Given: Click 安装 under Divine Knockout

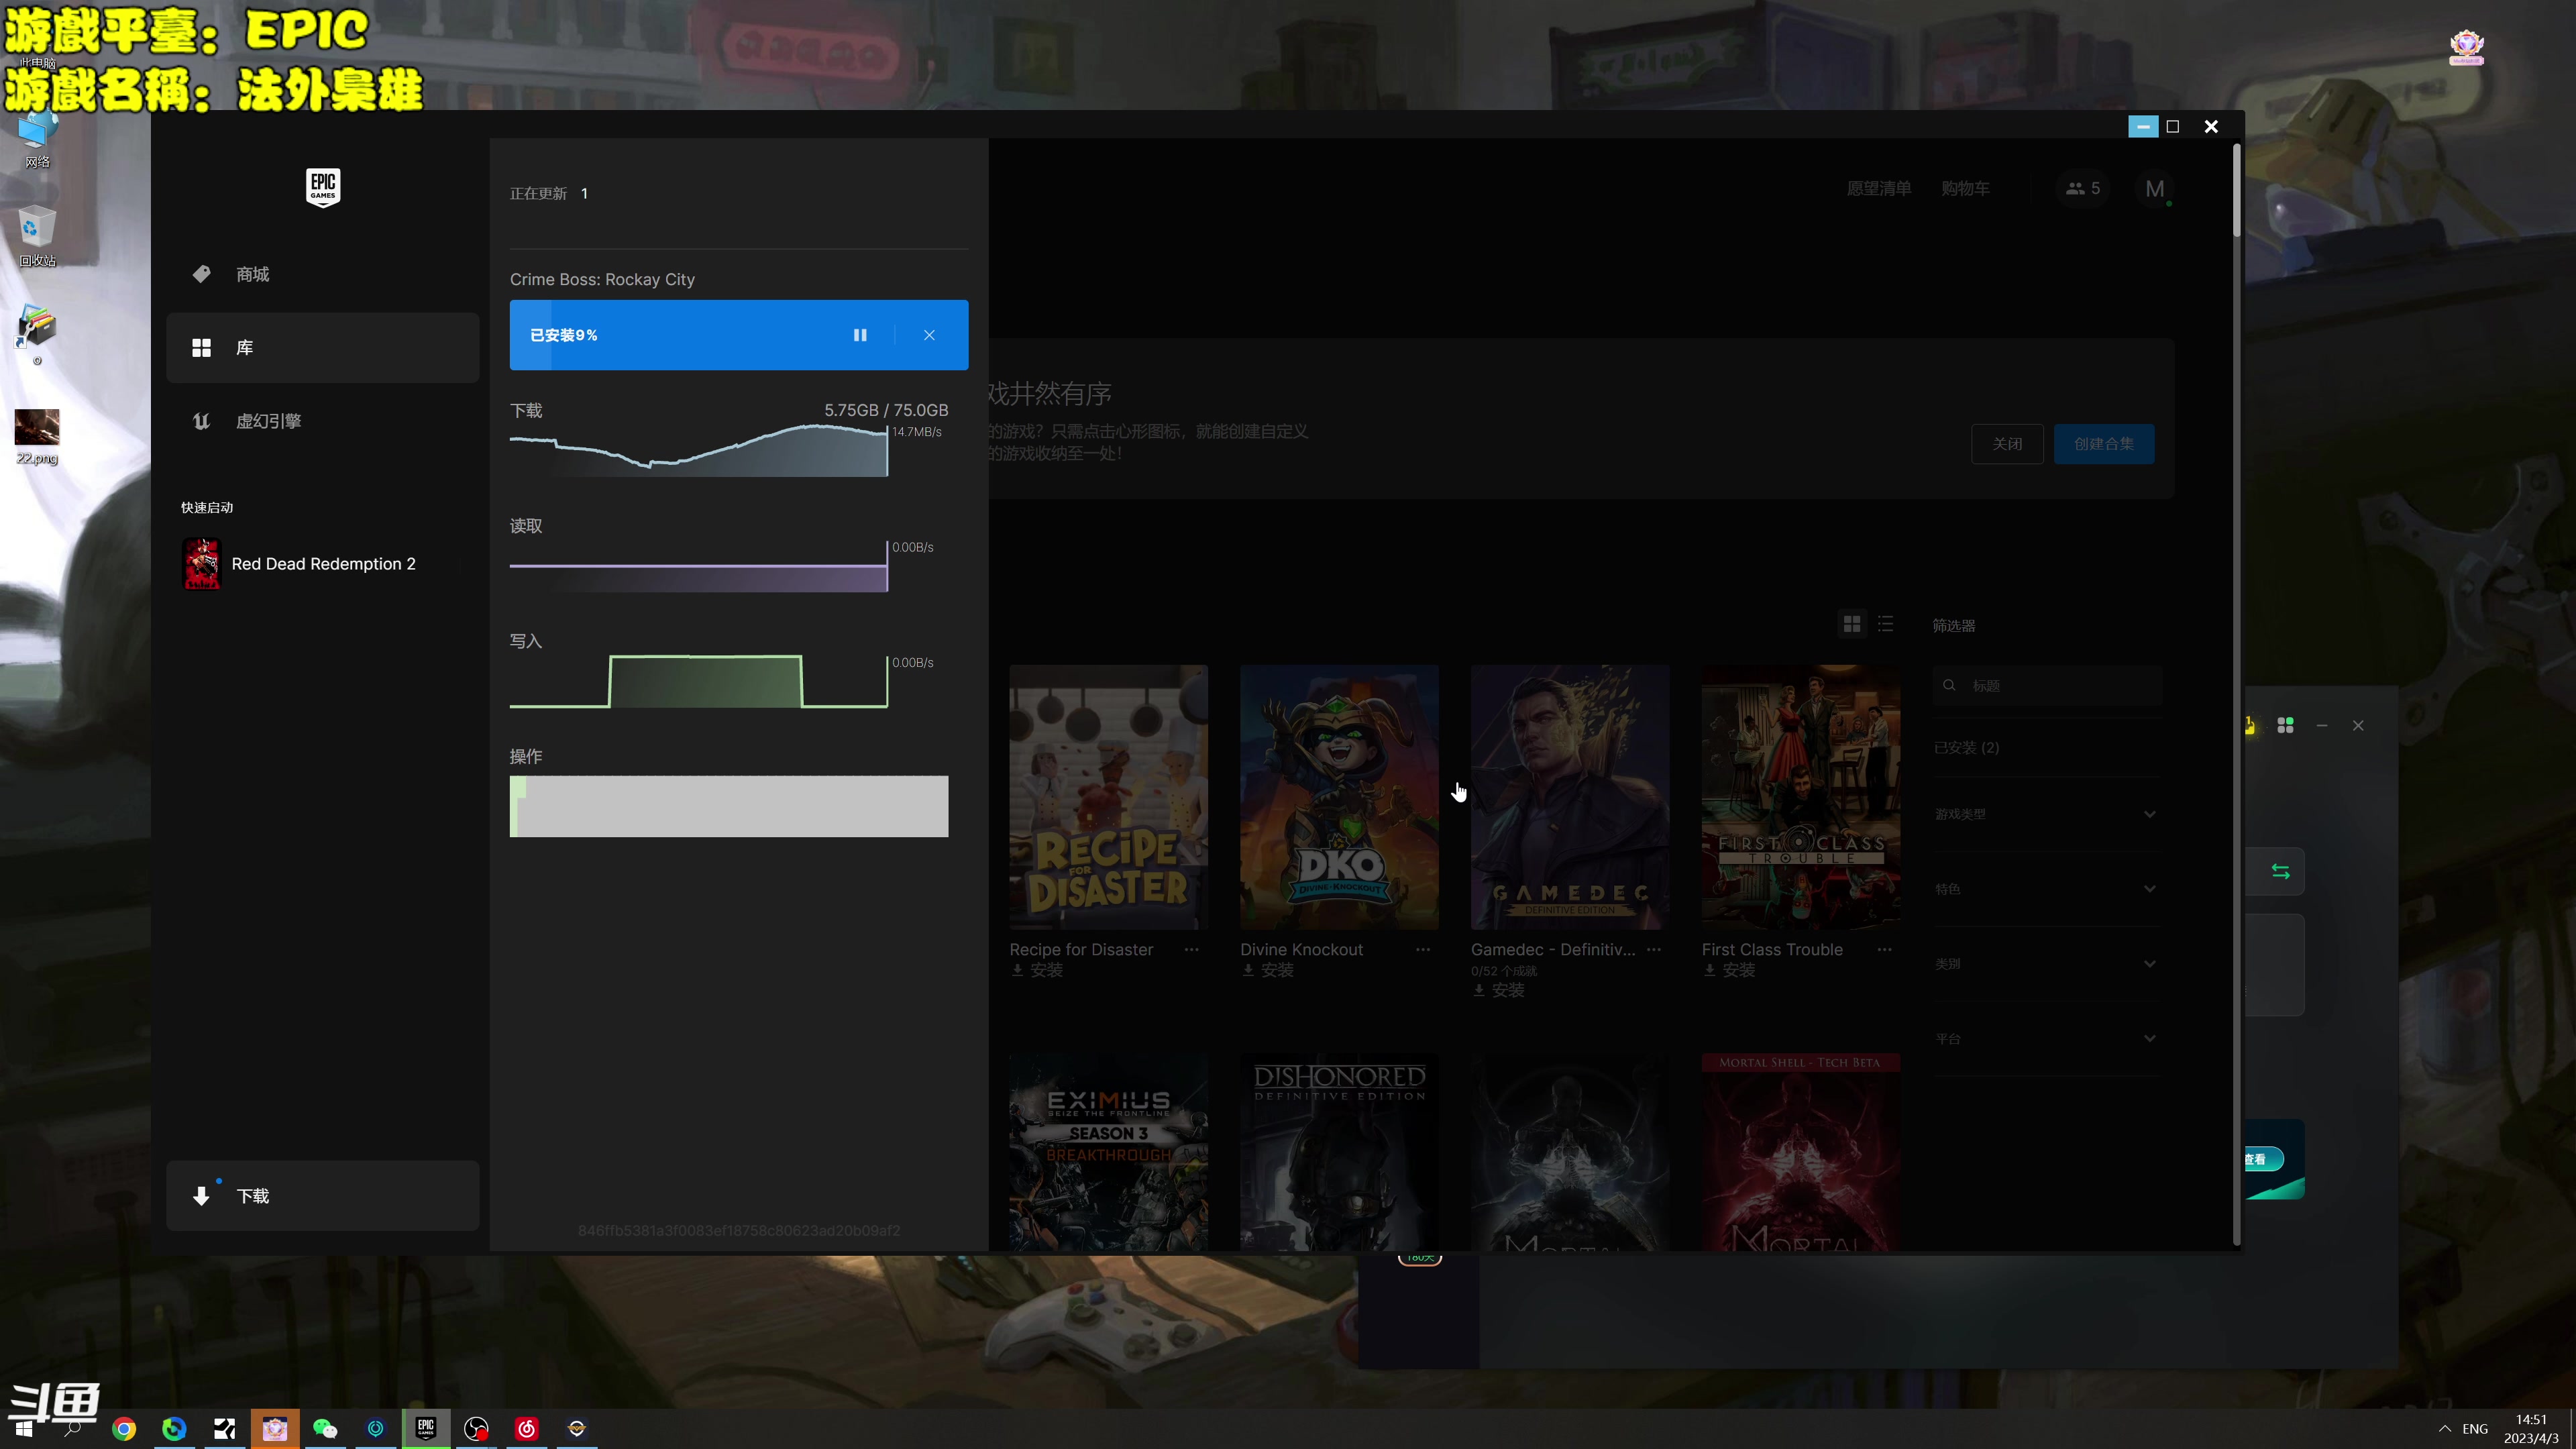Looking at the screenshot, I should pyautogui.click(x=1268, y=970).
